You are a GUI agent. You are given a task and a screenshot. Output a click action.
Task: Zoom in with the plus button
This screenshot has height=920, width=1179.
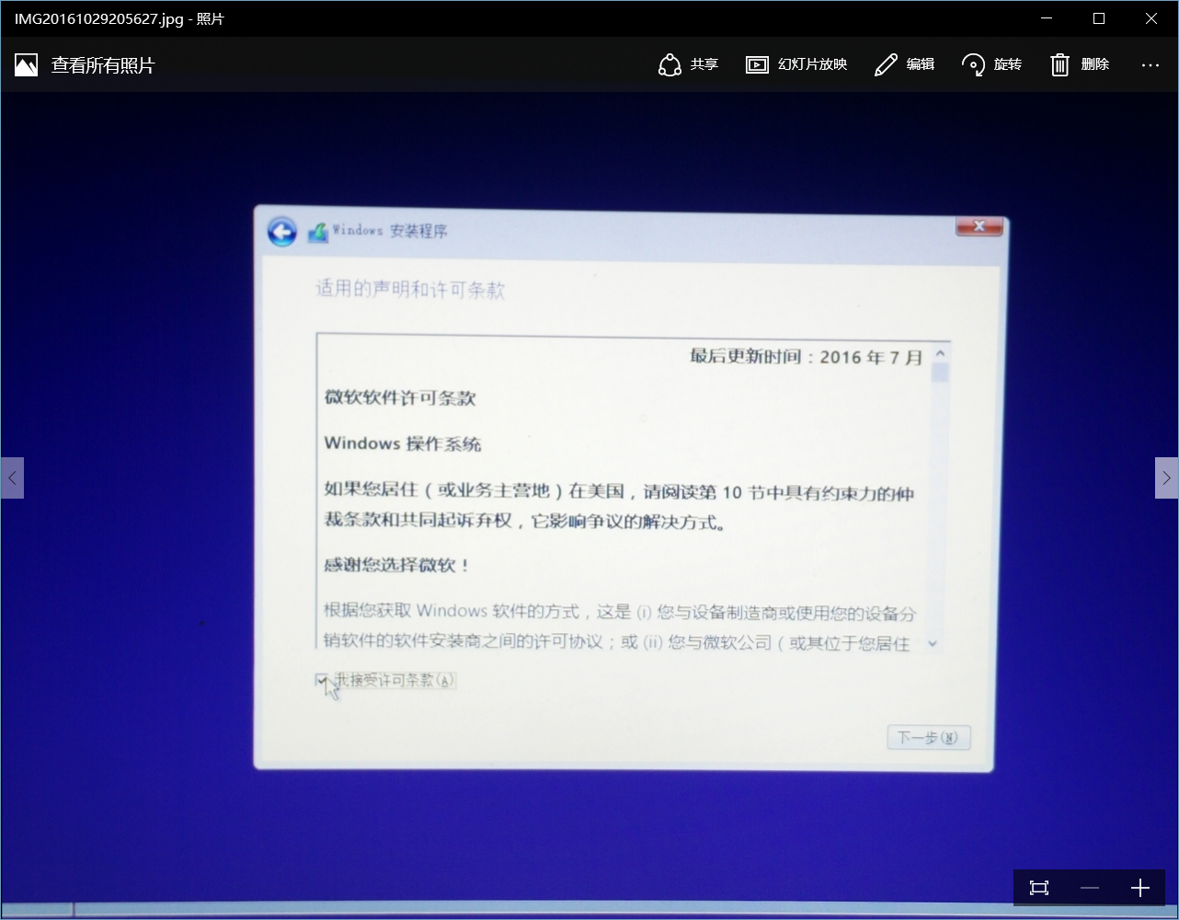click(1140, 888)
